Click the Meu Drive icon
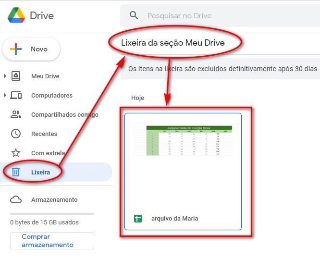Viewport: 320px width, 259px height. tap(16, 76)
